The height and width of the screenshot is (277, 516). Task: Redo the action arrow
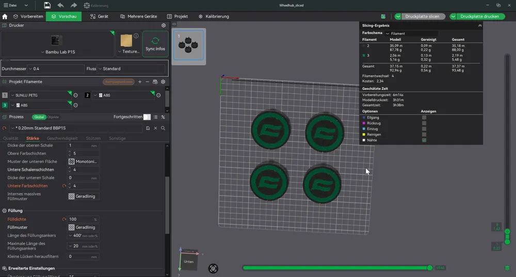tap(74, 5)
